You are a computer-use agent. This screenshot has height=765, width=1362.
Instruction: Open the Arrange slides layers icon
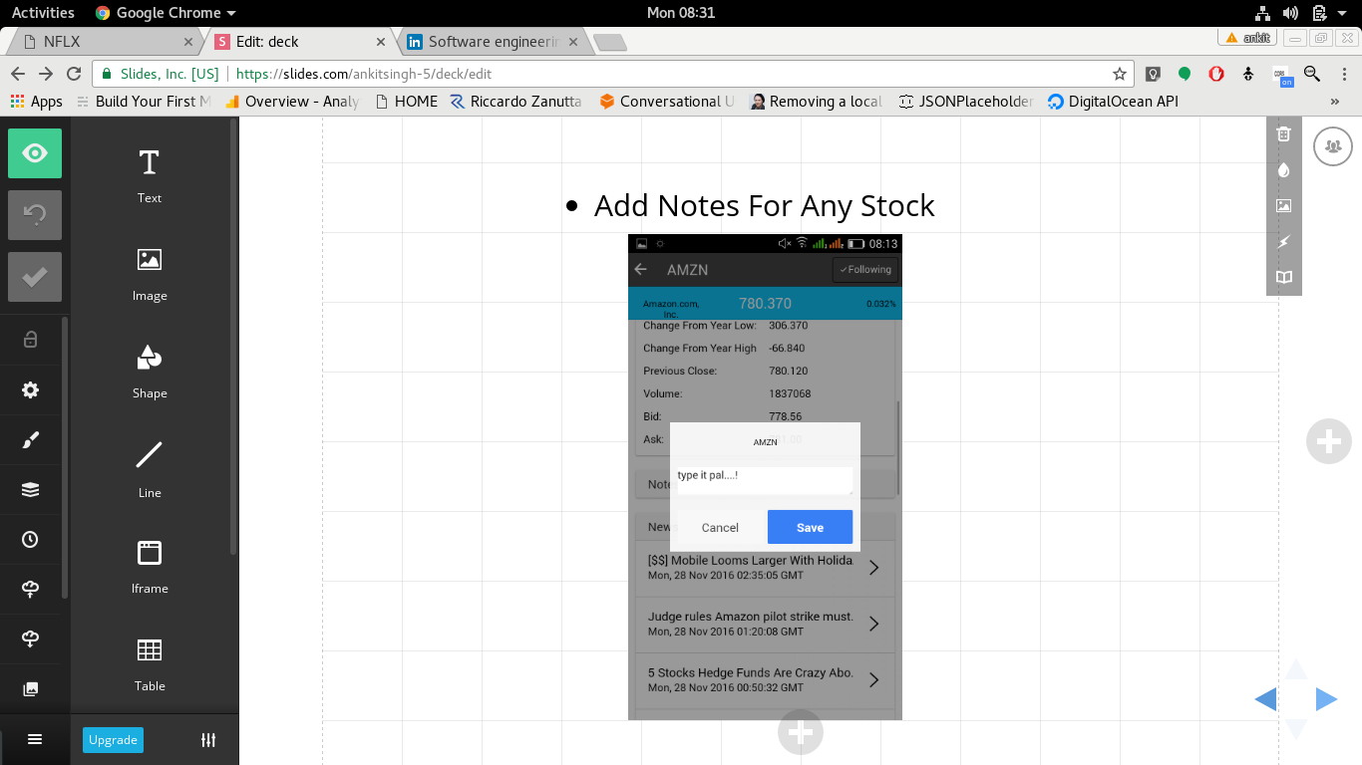(30, 489)
